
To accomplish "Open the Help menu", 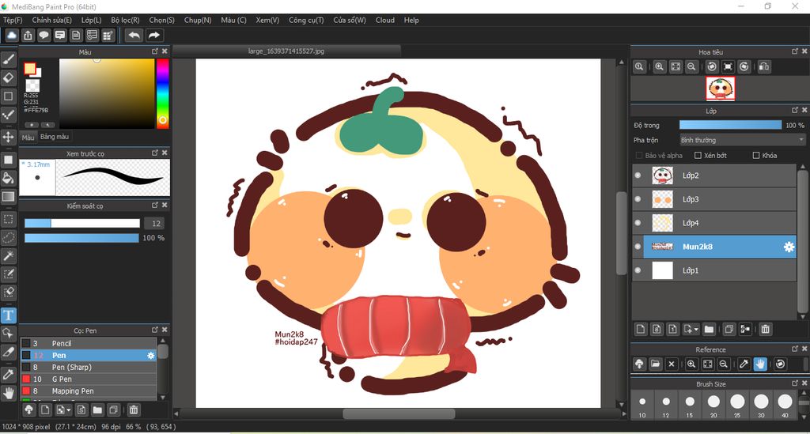I will point(411,20).
